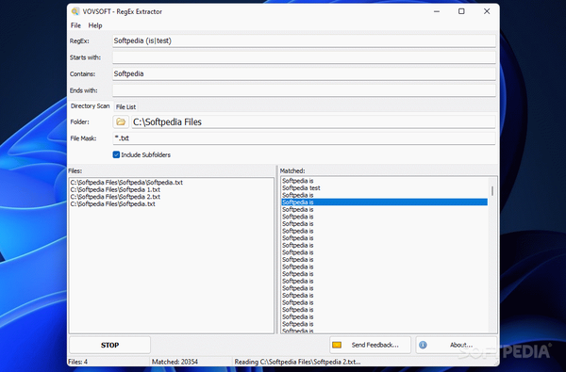
Task: Close the RegEx Extractor window
Action: pyautogui.click(x=487, y=11)
